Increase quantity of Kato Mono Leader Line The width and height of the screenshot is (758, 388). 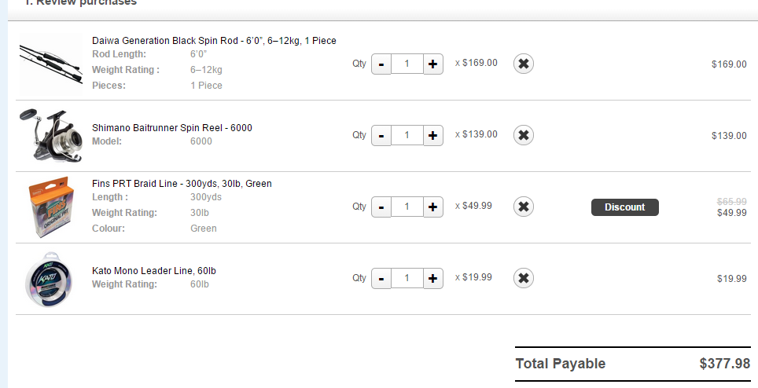coord(432,278)
